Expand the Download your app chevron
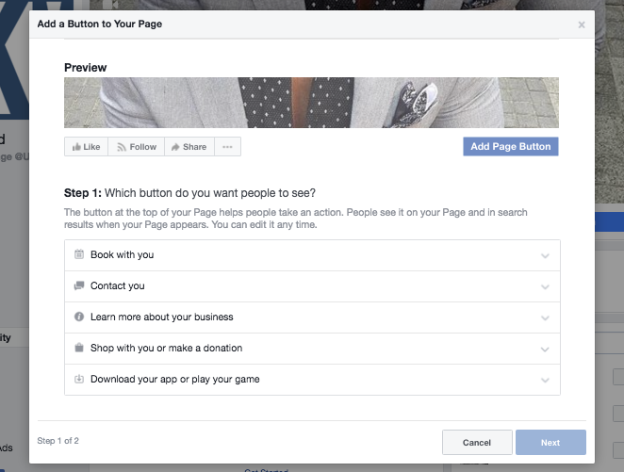The height and width of the screenshot is (472, 624). click(545, 380)
